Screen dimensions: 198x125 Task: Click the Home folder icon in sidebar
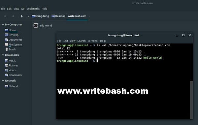[7, 30]
